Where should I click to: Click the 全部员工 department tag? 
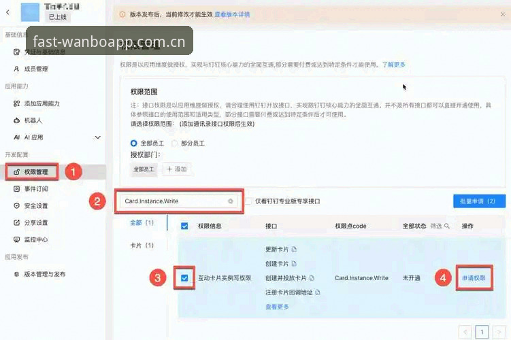[x=144, y=169]
